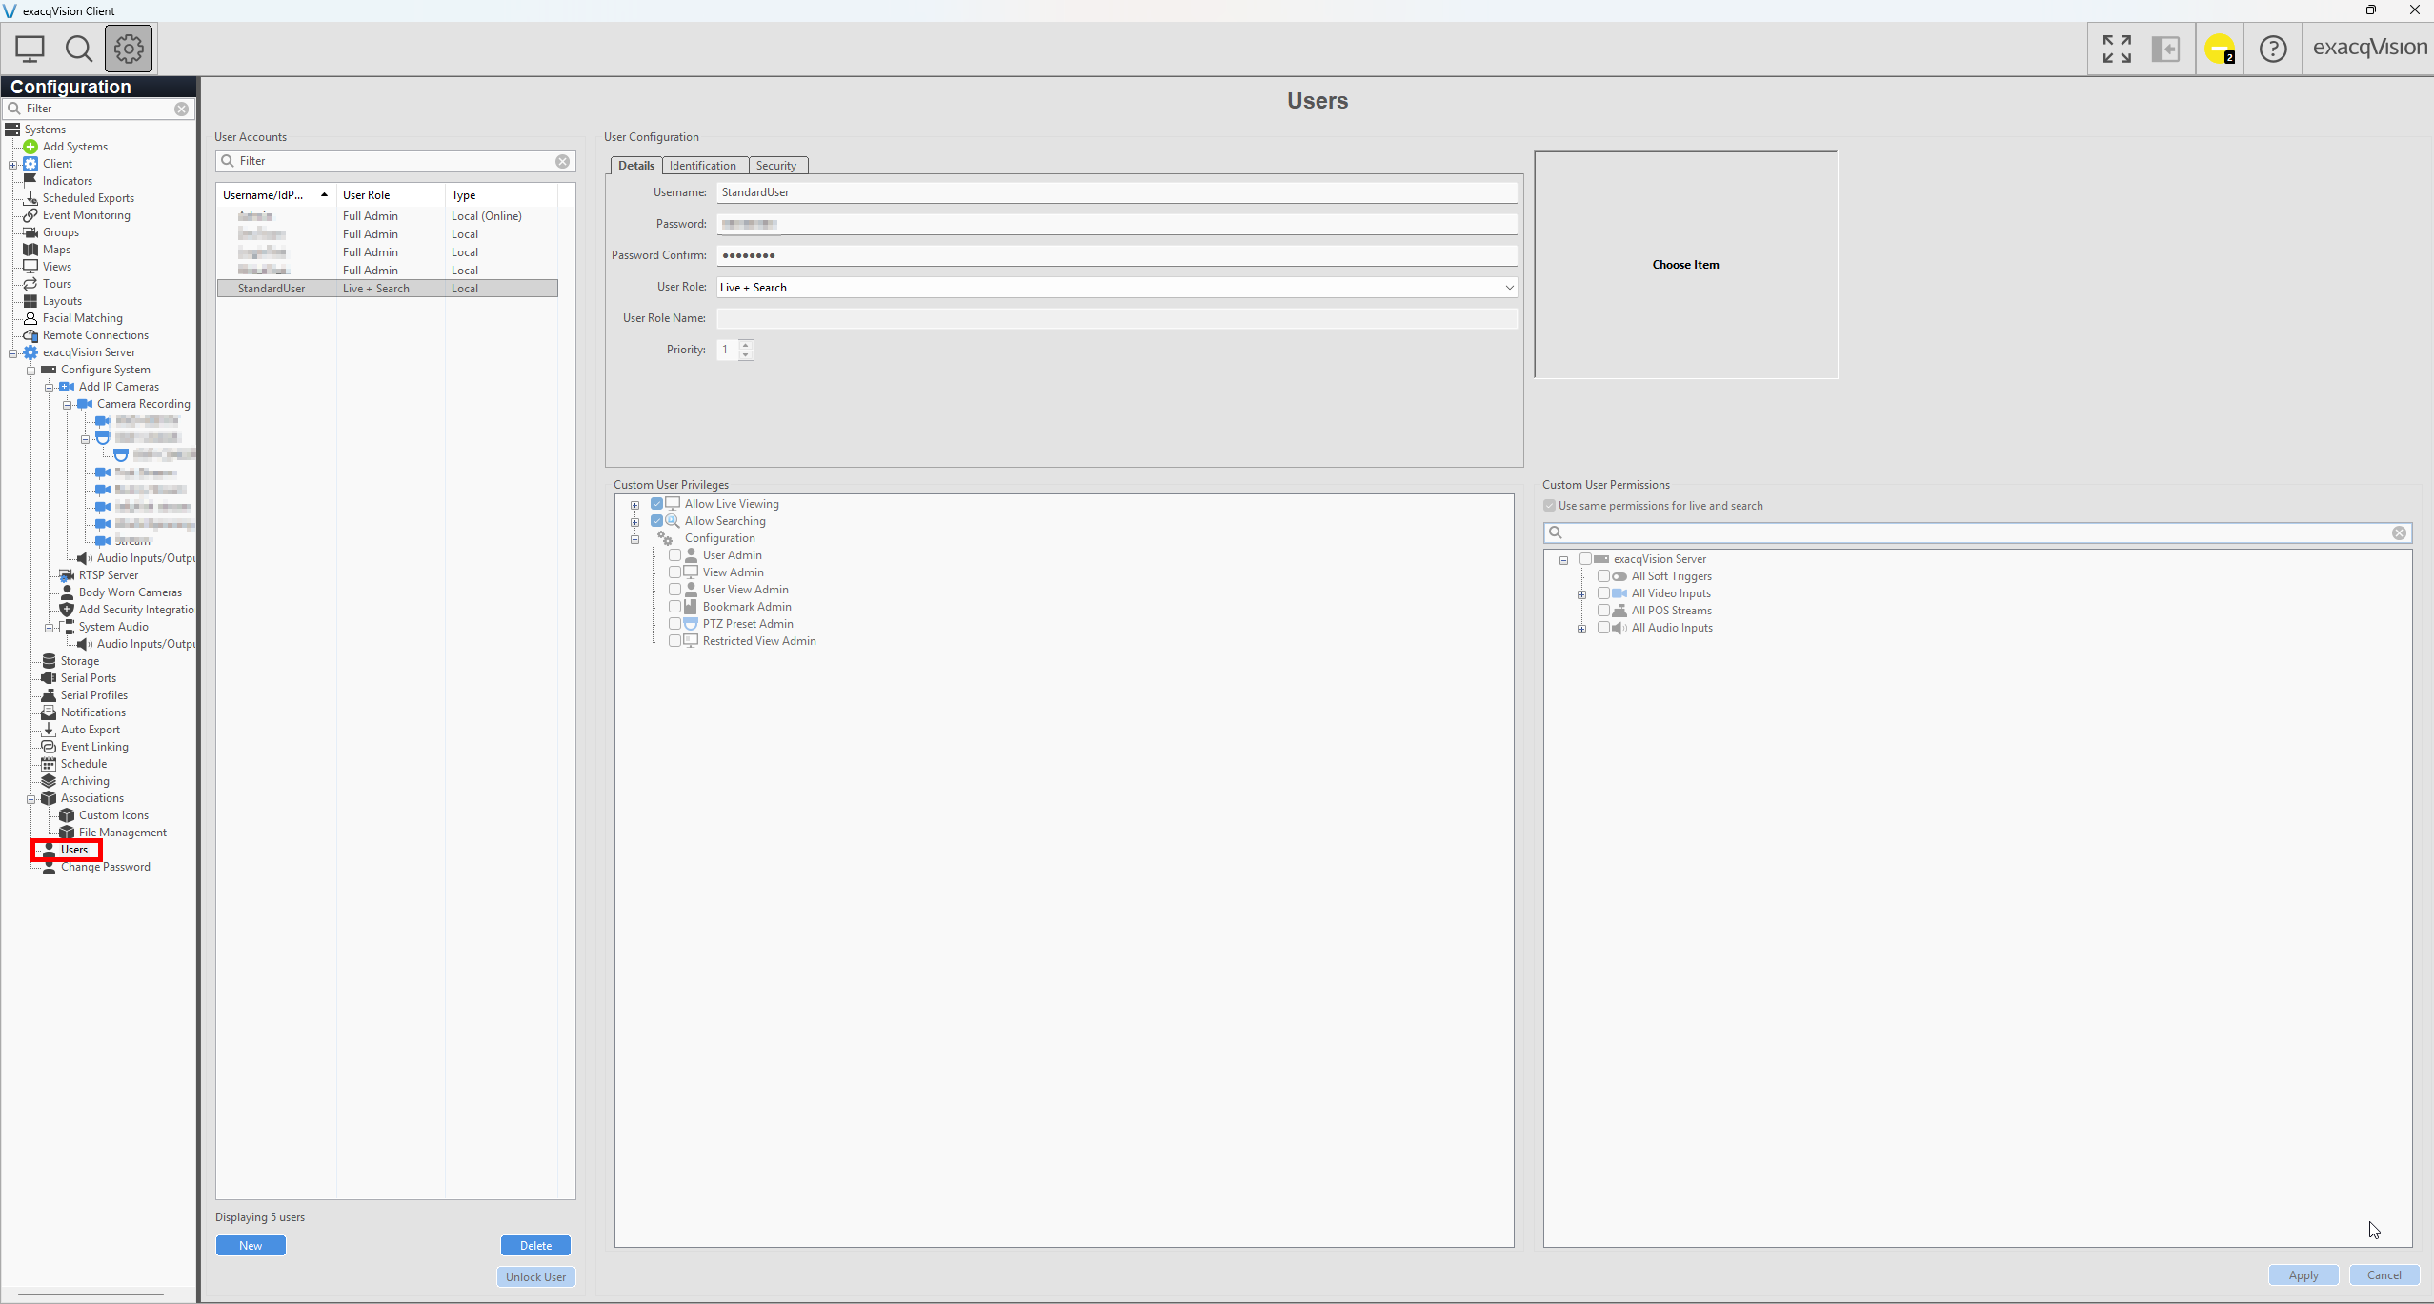The height and width of the screenshot is (1304, 2434).
Task: Click the Cancel button
Action: (2384, 1275)
